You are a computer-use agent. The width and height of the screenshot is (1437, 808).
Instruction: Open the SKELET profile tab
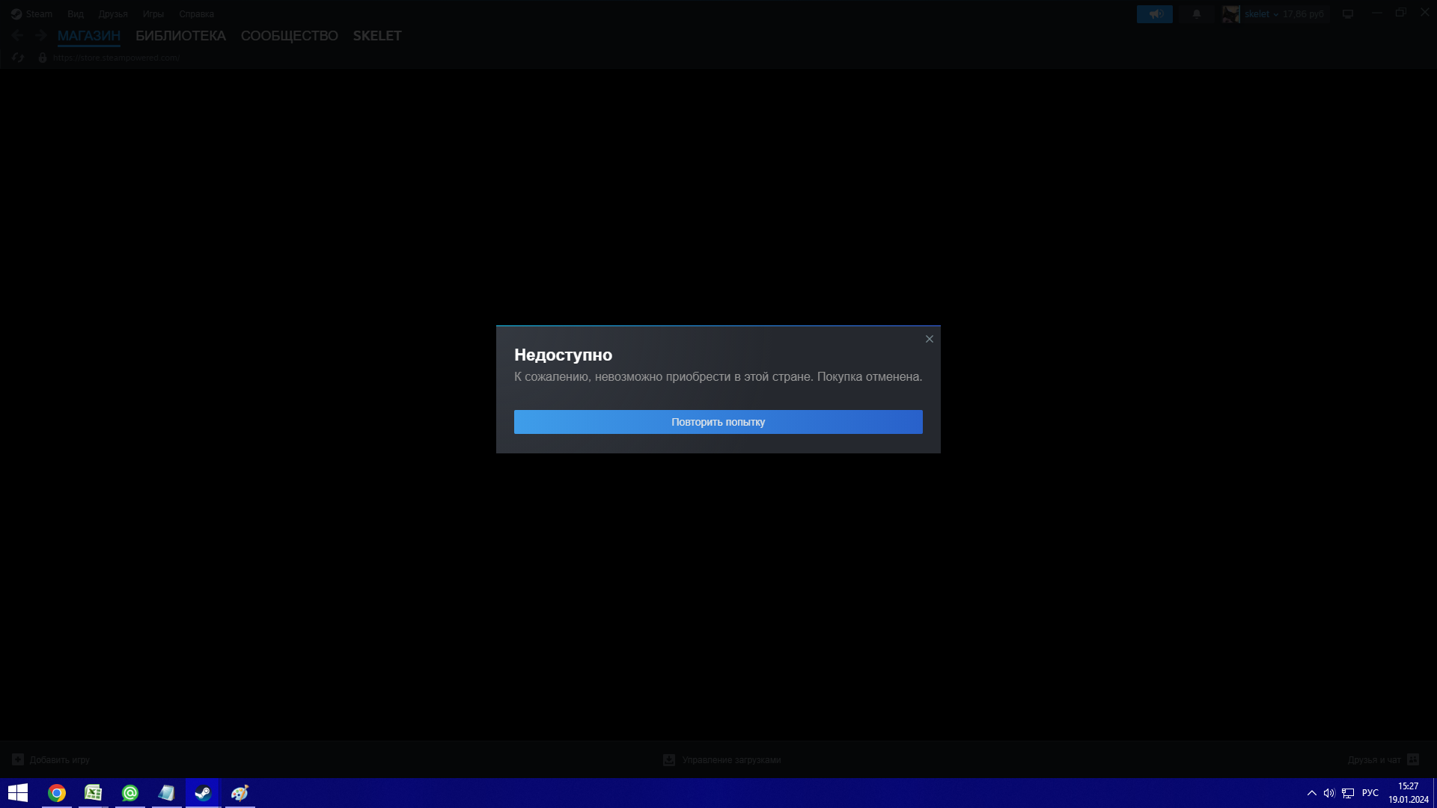click(x=377, y=36)
